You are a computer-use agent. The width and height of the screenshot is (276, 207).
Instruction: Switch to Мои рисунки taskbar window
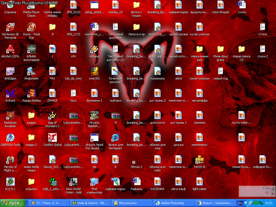point(132,203)
